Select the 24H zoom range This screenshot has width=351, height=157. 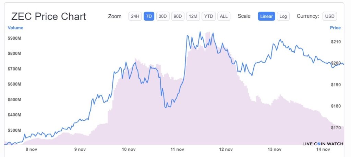click(135, 16)
